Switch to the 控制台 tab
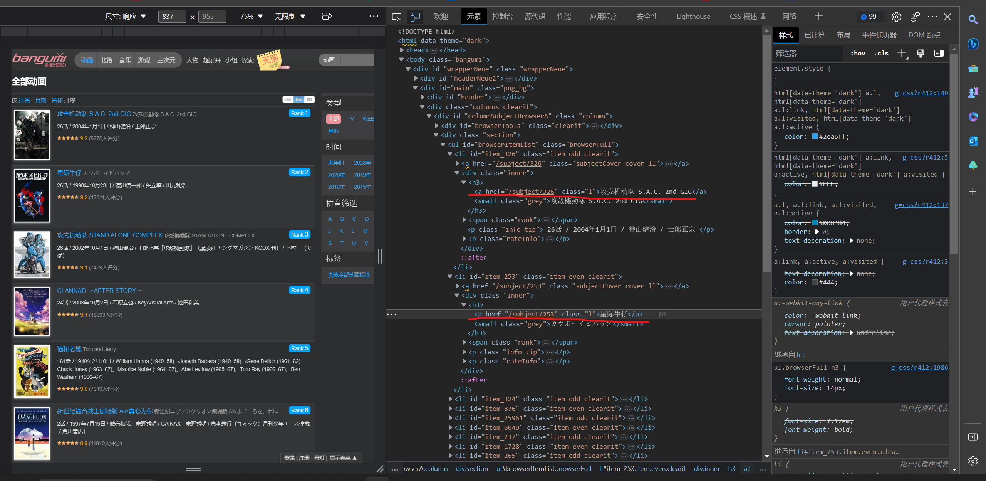 click(x=502, y=17)
